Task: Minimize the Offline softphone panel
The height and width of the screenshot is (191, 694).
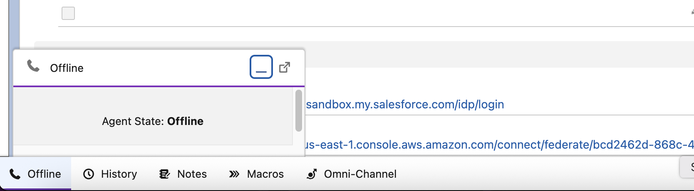Action: click(x=261, y=67)
